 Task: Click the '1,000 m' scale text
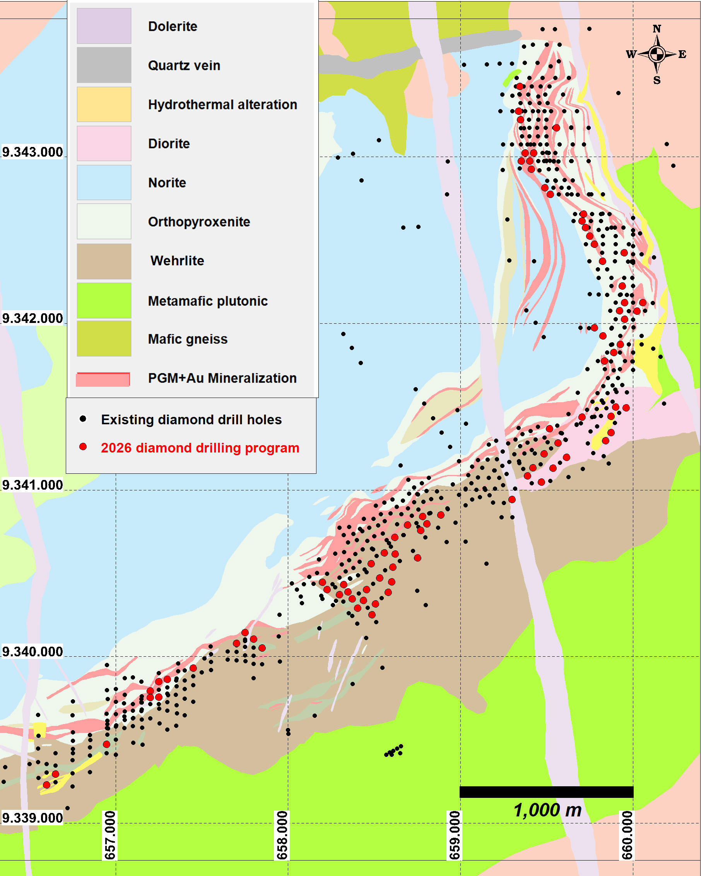point(547,810)
